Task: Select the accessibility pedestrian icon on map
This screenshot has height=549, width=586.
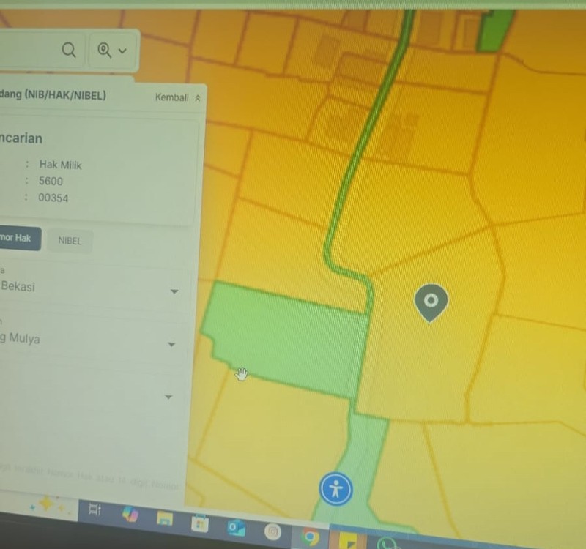Action: click(336, 489)
